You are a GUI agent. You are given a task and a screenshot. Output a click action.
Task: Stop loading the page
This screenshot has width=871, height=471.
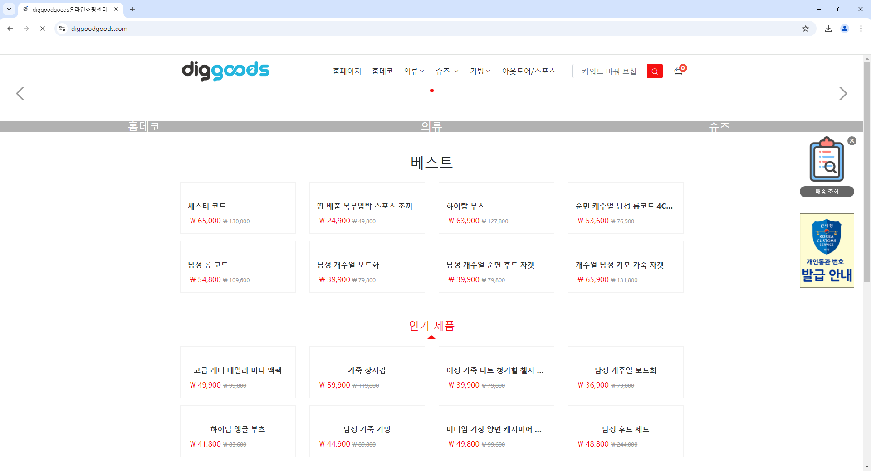pyautogui.click(x=43, y=29)
